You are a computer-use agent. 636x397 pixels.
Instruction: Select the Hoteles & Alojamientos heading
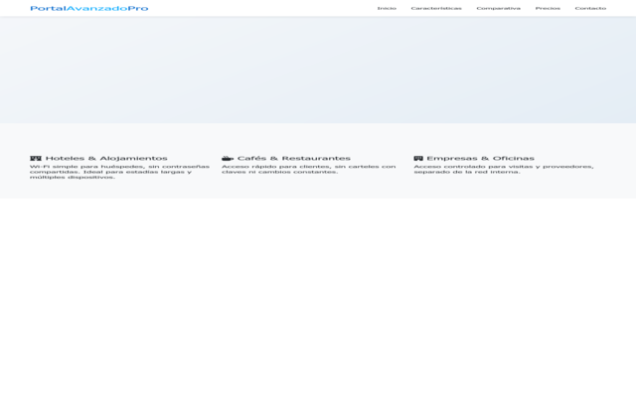click(106, 158)
